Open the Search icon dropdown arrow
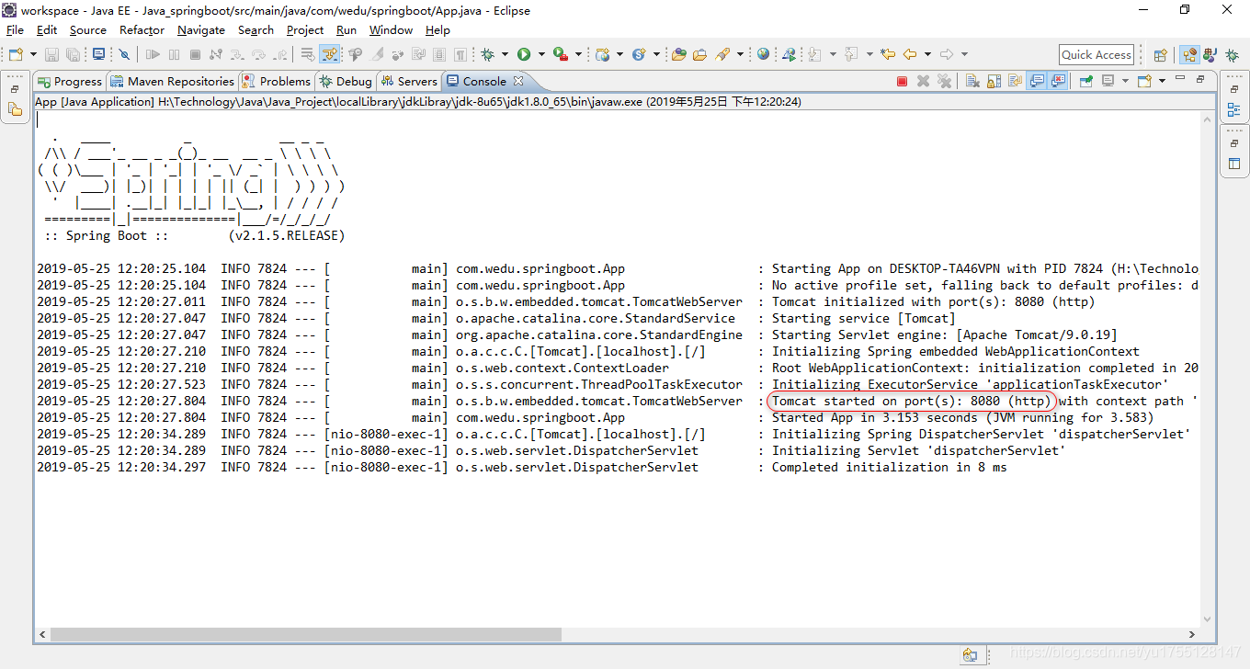1250x669 pixels. point(740,54)
